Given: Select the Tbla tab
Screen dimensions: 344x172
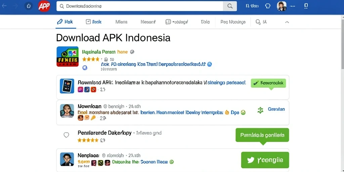Looking at the screenshot, I should 205,22.
